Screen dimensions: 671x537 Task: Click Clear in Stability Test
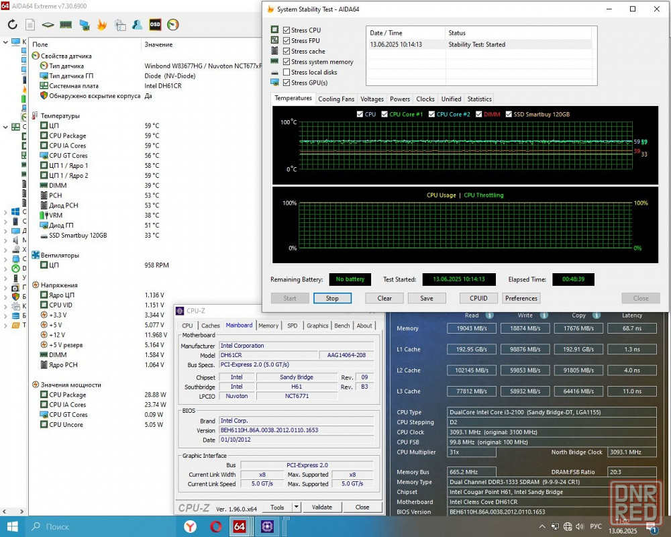click(384, 298)
